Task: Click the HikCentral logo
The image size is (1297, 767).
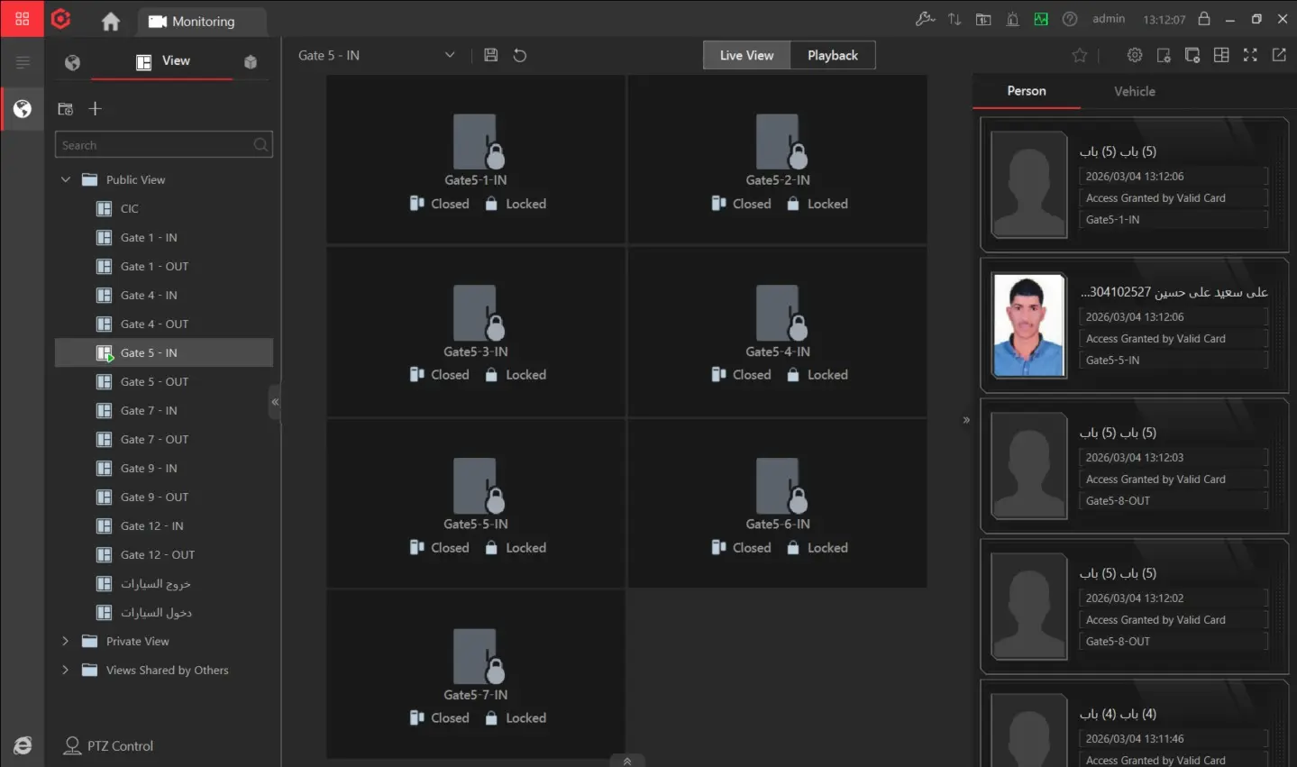Action: 61,19
